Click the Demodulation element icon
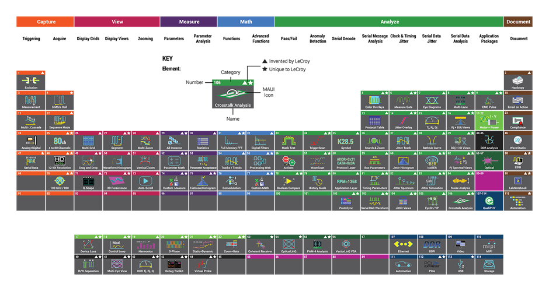Image resolution: width=549 pixels, height=291 pixels. point(231,181)
